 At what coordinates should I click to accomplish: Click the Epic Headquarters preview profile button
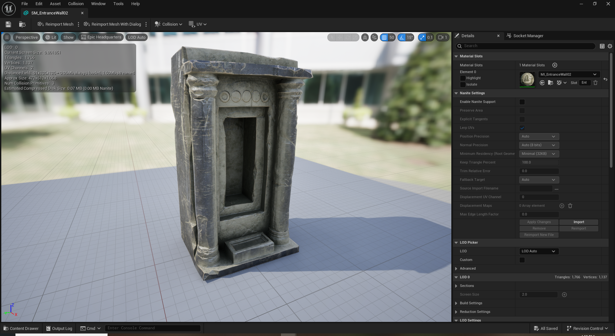pyautogui.click(x=101, y=37)
